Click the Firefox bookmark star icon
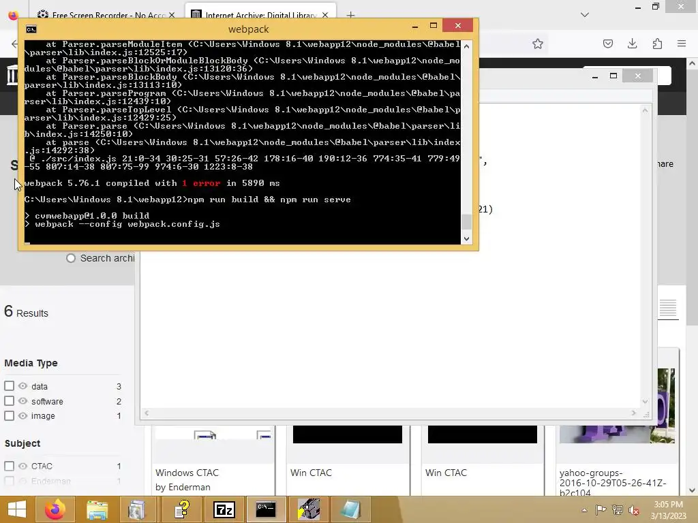 538,44
